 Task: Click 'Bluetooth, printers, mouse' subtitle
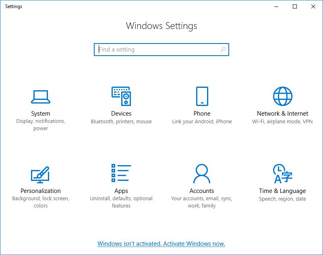tap(121, 121)
